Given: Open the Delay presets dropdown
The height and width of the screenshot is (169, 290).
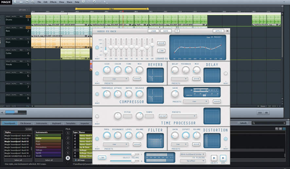Looking at the screenshot, I should point(180,79).
